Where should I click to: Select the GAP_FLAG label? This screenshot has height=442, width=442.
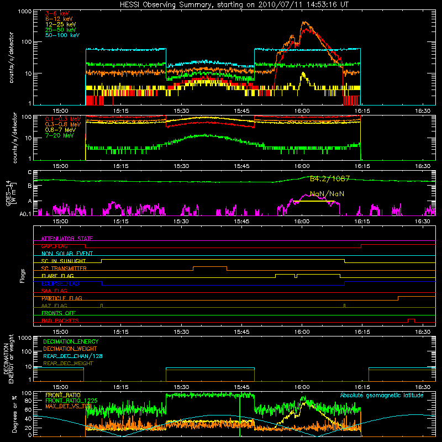tap(54, 246)
